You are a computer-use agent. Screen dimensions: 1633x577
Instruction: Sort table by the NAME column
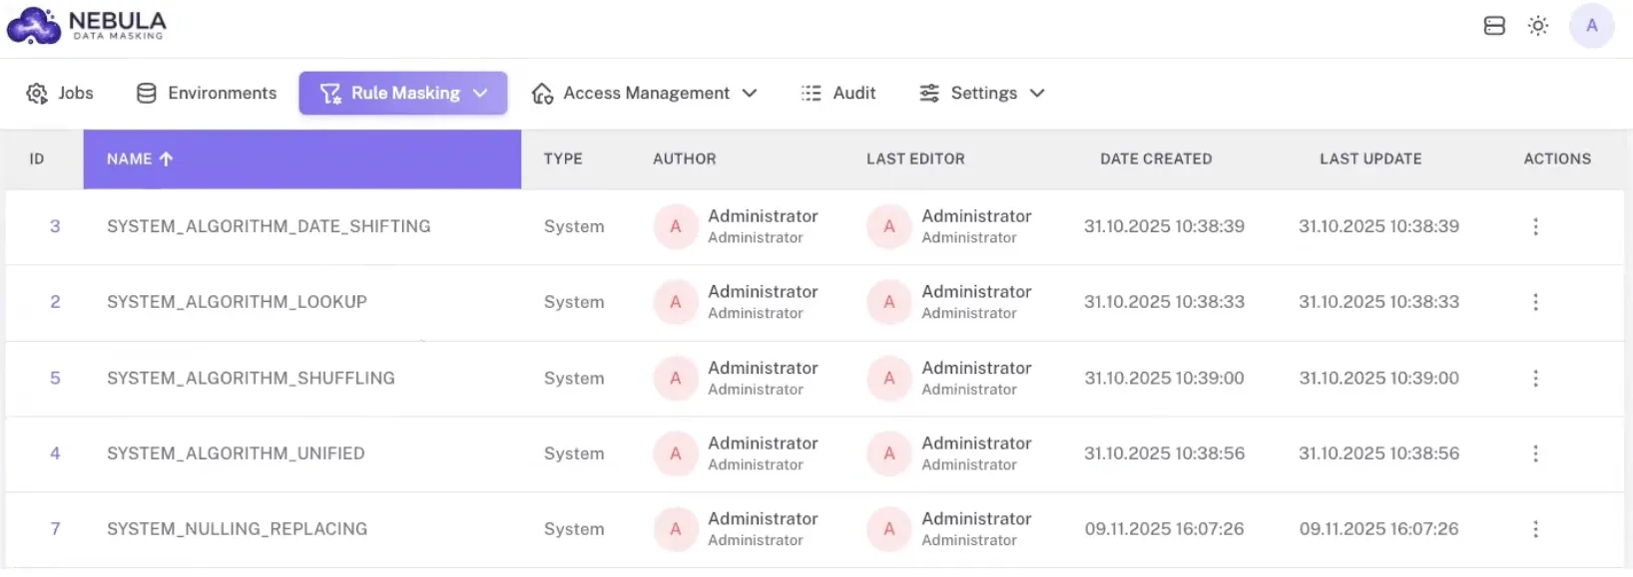[x=302, y=158]
